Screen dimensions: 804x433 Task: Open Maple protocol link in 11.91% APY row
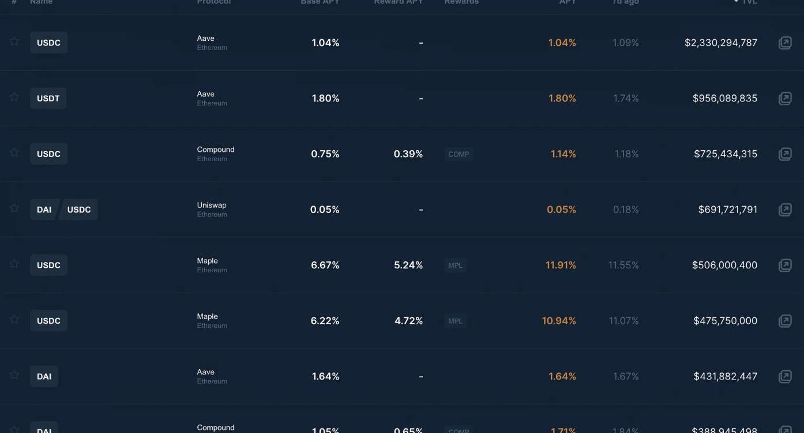click(207, 261)
